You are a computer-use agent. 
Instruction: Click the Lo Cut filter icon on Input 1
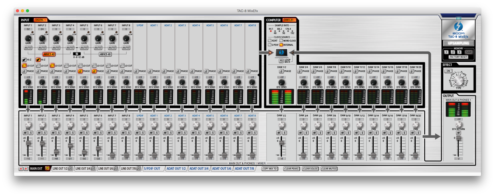pyautogui.click(x=24, y=65)
